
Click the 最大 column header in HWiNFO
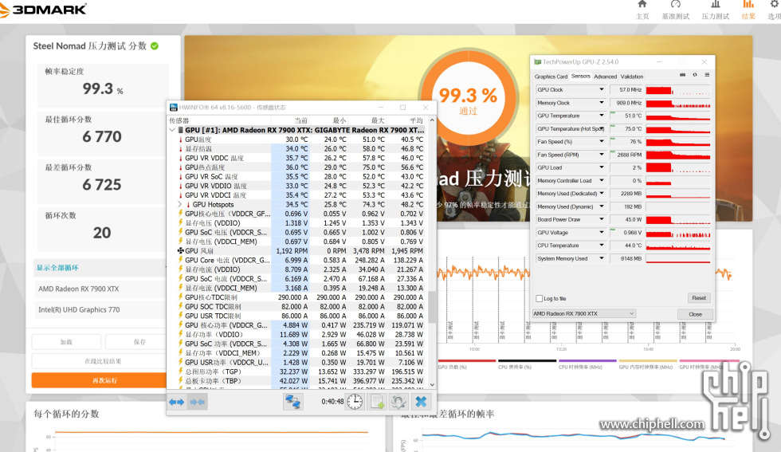pos(378,120)
